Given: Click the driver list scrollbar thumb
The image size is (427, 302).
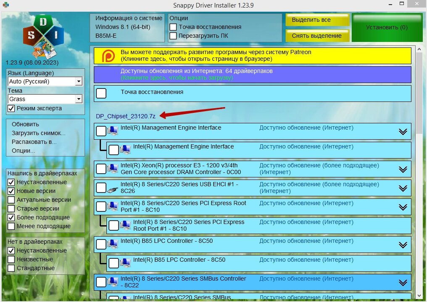Looking at the screenshot, I should coord(419,93).
